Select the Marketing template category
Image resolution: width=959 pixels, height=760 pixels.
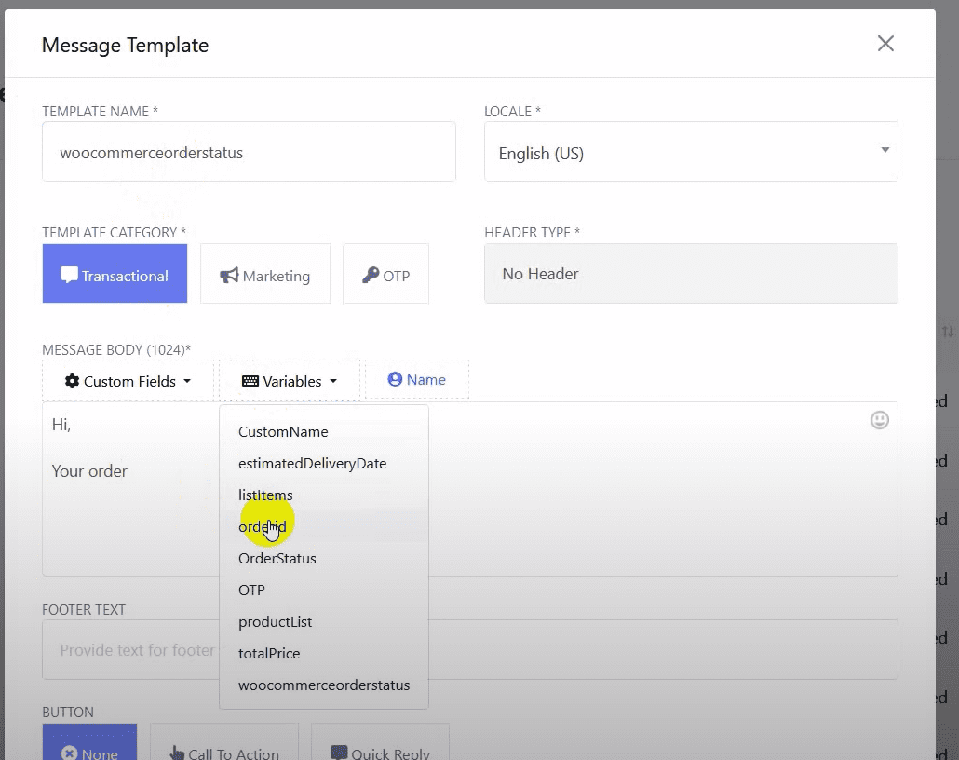(x=265, y=275)
